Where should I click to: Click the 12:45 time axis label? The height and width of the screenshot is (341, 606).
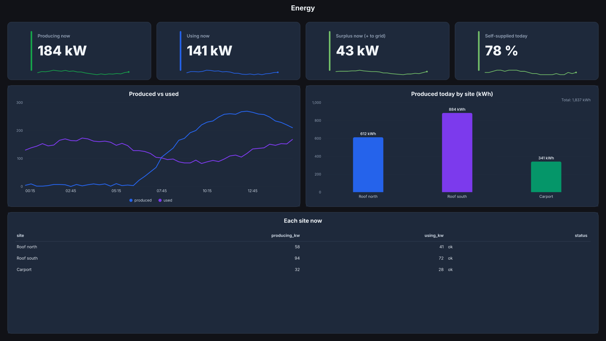pos(252,191)
